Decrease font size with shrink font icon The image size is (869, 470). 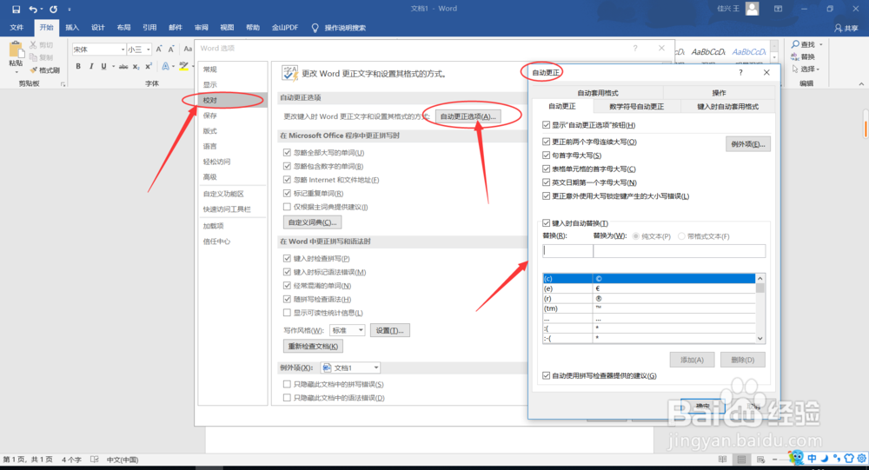[x=171, y=50]
